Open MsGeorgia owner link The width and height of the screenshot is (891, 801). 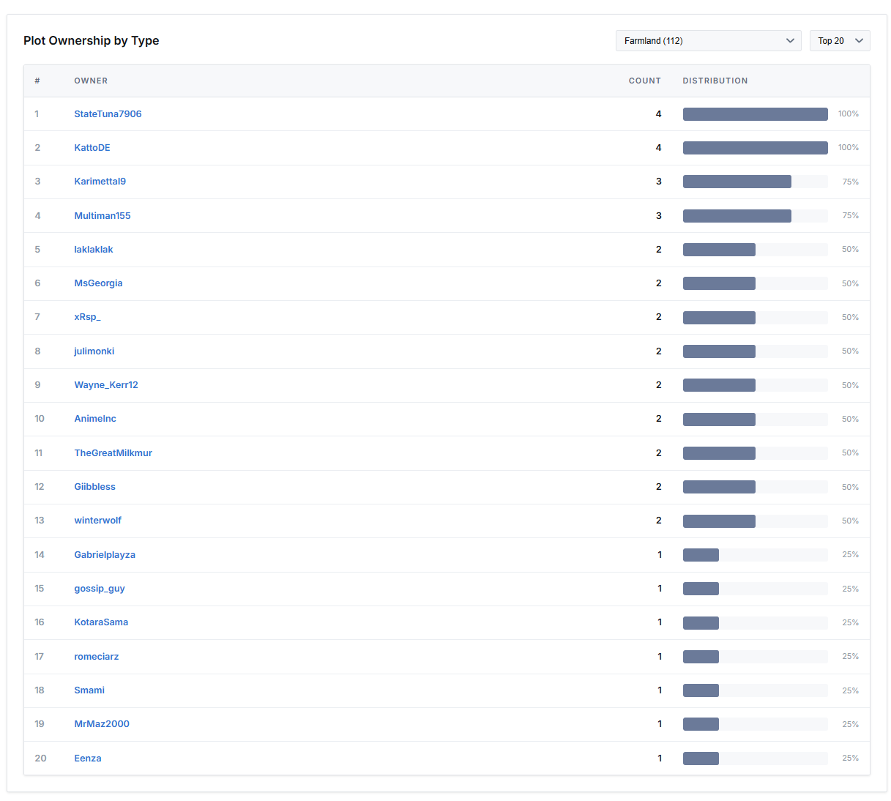(98, 283)
